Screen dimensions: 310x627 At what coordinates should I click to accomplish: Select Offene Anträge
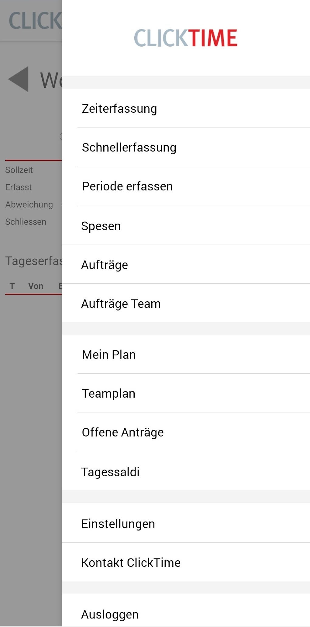coord(122,432)
